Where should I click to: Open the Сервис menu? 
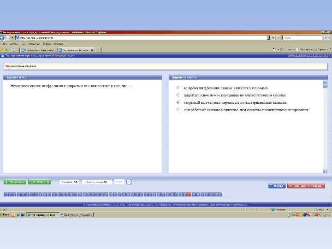coord(47,44)
